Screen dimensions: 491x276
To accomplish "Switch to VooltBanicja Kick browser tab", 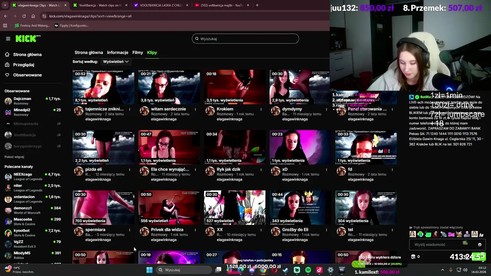I will tap(100, 5).
